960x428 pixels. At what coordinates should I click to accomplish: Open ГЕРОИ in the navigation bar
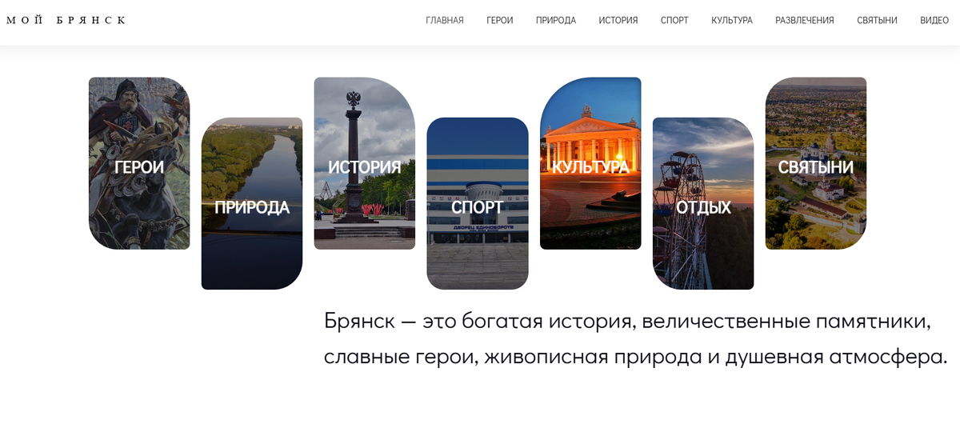(x=500, y=21)
